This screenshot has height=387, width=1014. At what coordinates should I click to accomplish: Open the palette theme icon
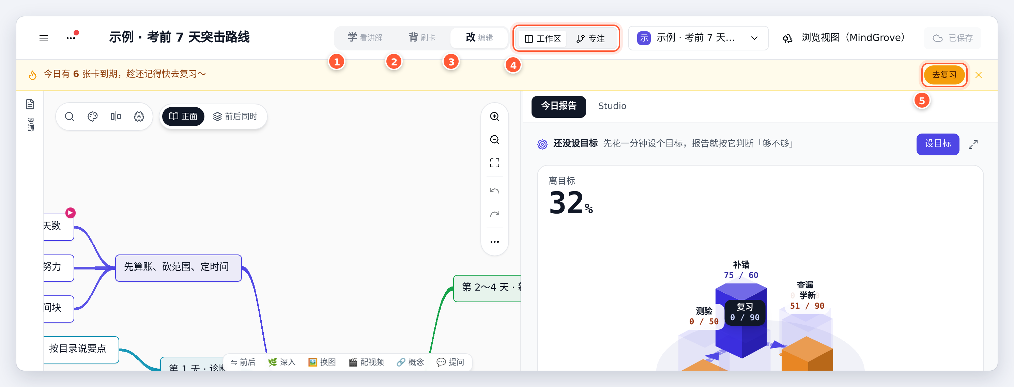coord(92,117)
